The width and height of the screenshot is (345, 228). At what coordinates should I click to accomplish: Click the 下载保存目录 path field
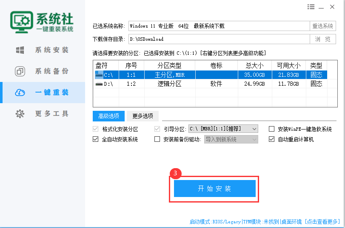click(x=219, y=39)
